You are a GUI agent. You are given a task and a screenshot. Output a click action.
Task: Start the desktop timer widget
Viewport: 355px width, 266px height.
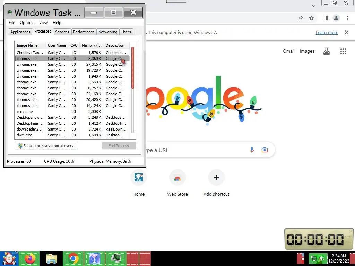pyautogui.click(x=348, y=236)
